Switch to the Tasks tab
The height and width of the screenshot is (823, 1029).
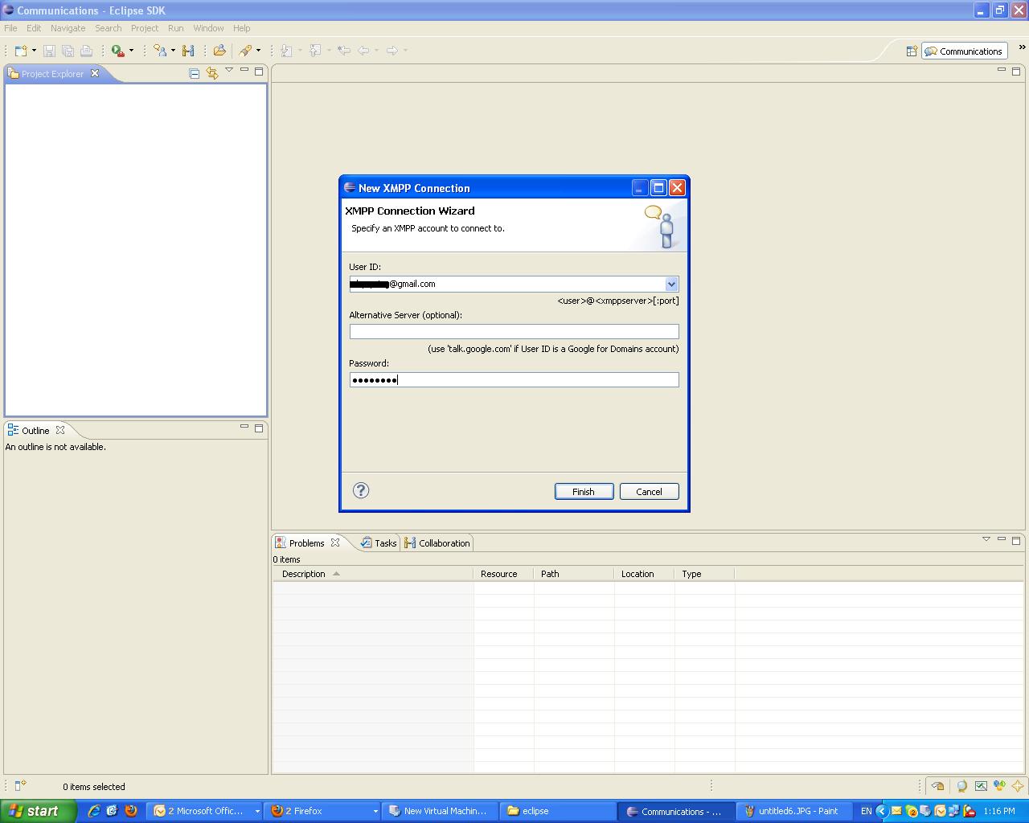[x=379, y=543]
